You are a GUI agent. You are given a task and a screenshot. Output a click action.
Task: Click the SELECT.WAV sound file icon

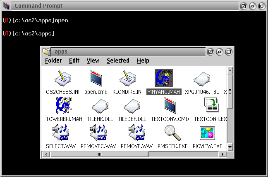[x=61, y=133]
